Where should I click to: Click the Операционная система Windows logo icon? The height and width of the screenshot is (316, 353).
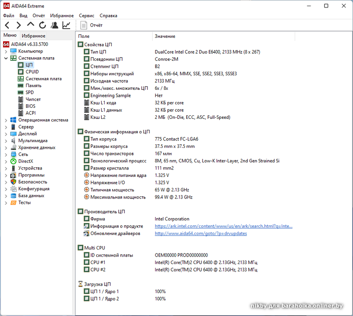13,120
